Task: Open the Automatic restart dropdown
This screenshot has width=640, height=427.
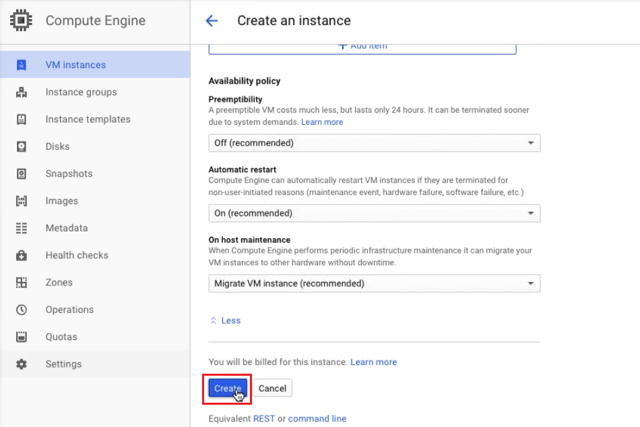Action: (x=375, y=213)
